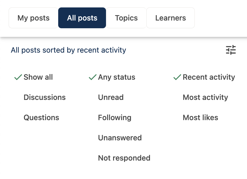Choose the Show all post type option
Viewport: 247px width, 179px height.
click(38, 77)
